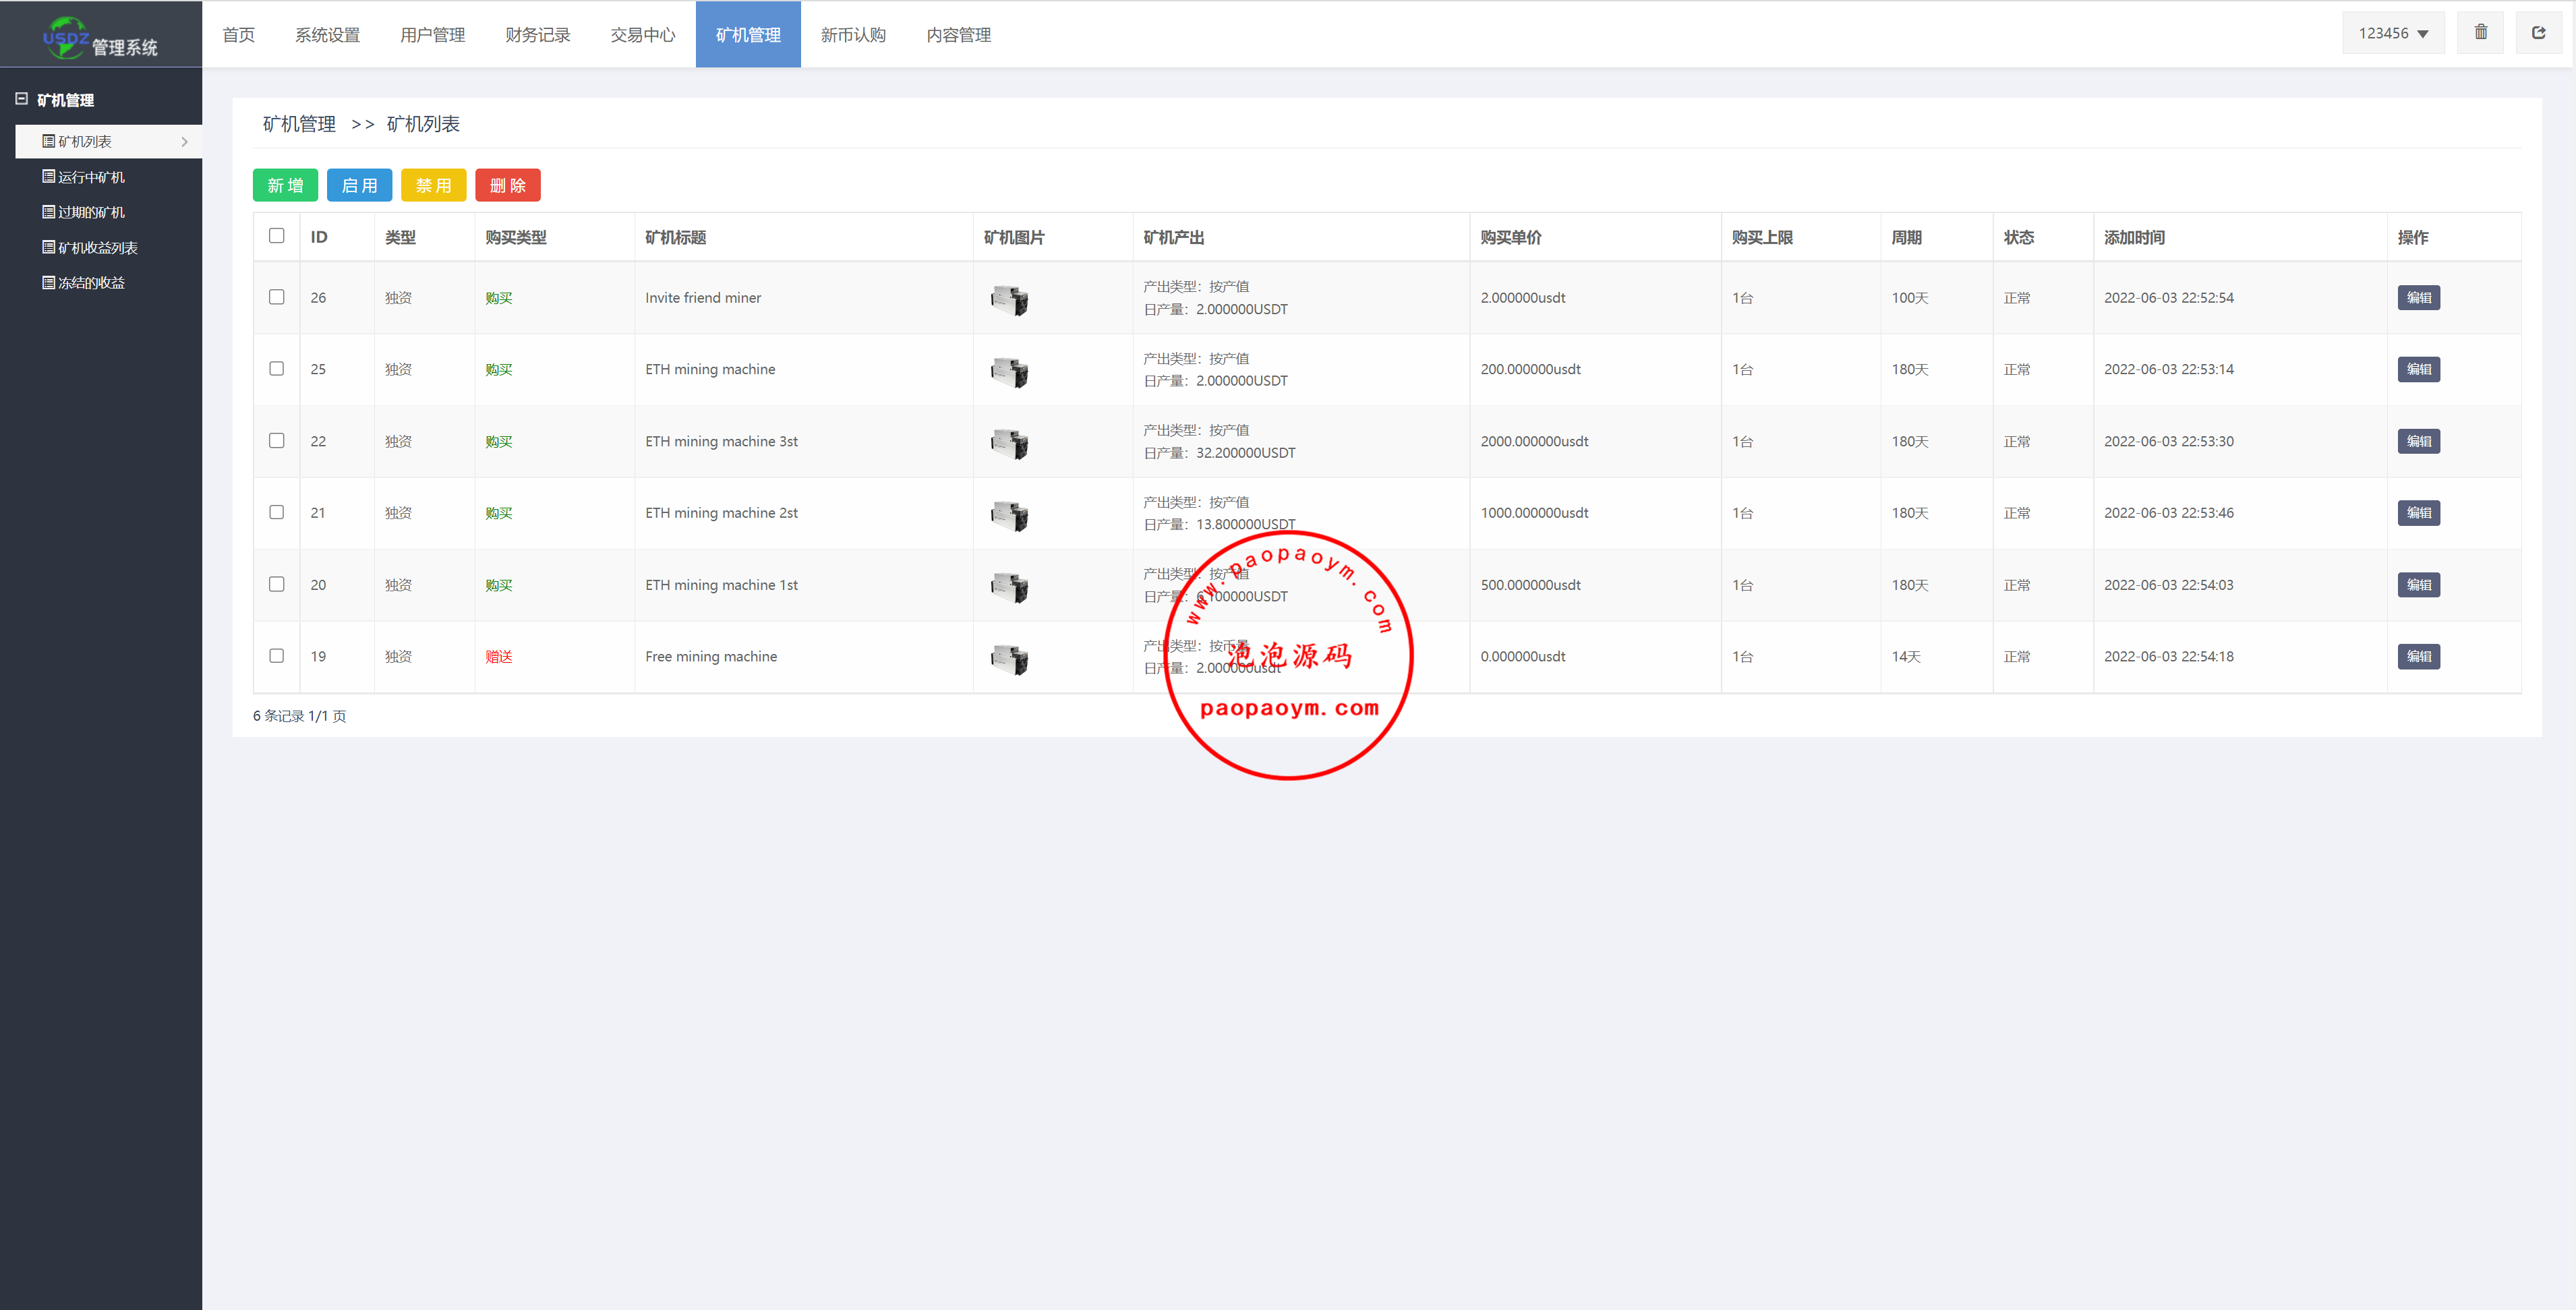Collapse the 矿机管理 sidebar section
This screenshot has width=2576, height=1310.
click(x=21, y=99)
